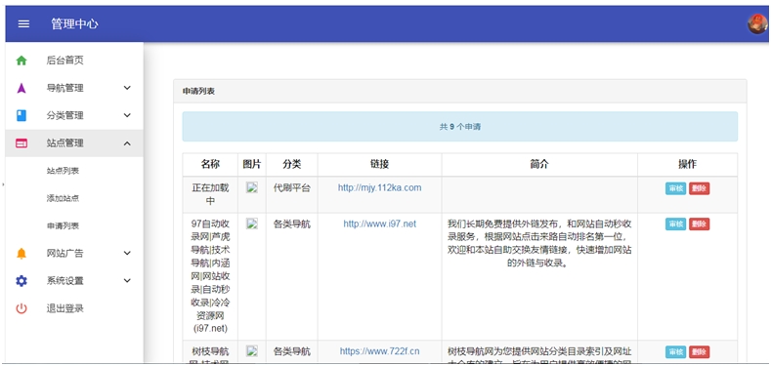Click the gear icon for 系统设置
Viewport: 771px width, 366px height.
21,281
